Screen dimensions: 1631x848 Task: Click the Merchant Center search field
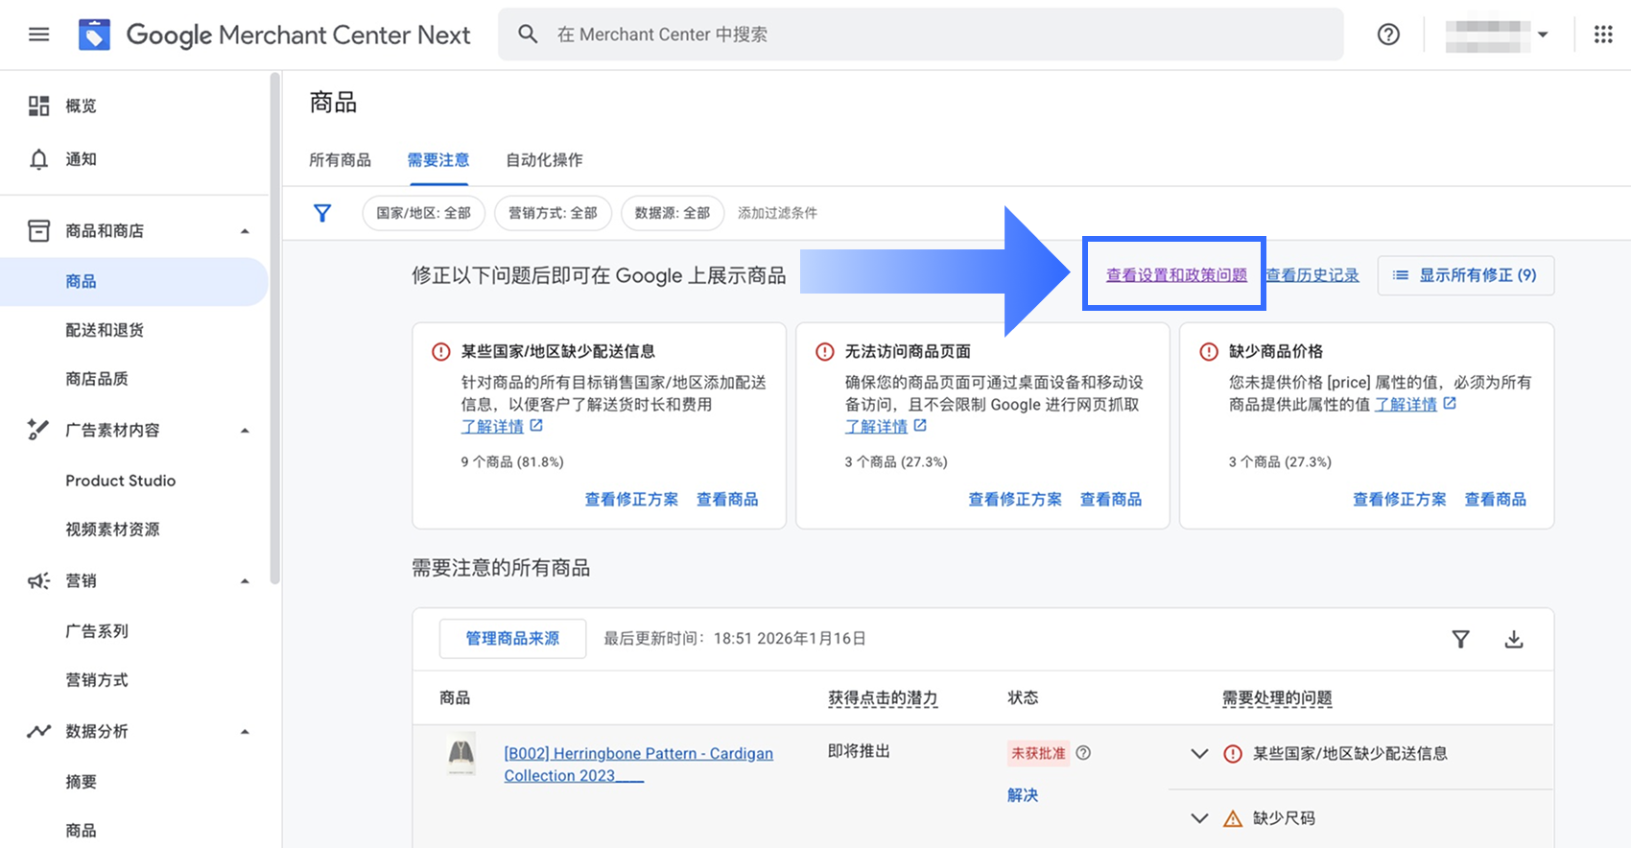pos(921,35)
